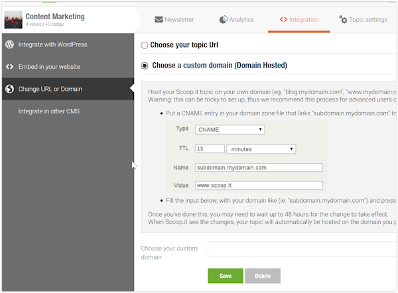
Task: Click the Content Marketing topic thumbnail
Action: [13, 19]
